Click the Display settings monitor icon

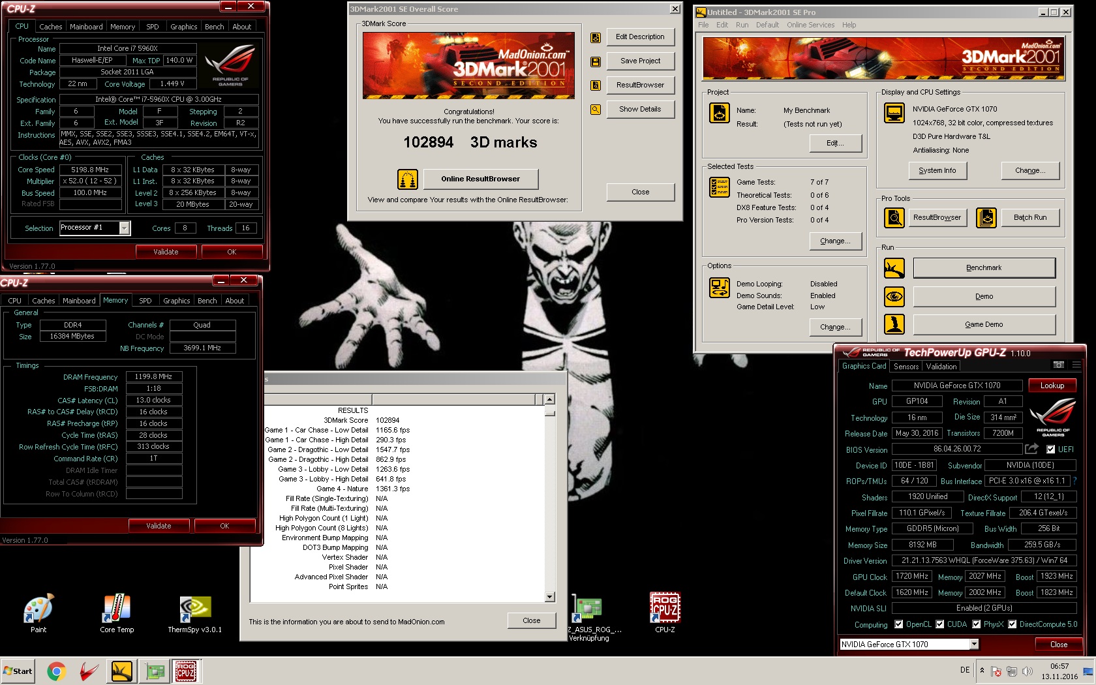pyautogui.click(x=894, y=113)
